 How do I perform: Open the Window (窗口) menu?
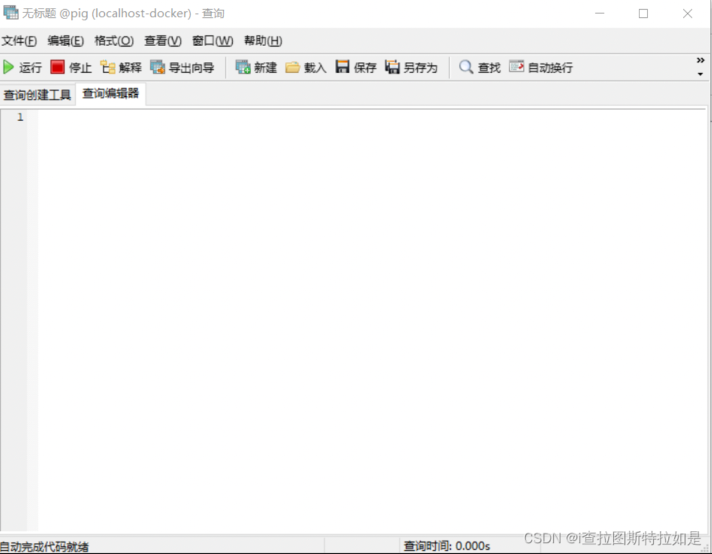pyautogui.click(x=212, y=41)
